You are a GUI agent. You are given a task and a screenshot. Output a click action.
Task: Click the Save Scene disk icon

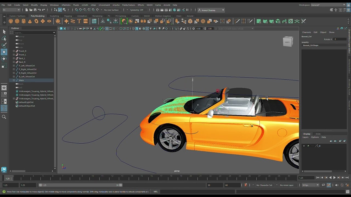[x=35, y=10]
